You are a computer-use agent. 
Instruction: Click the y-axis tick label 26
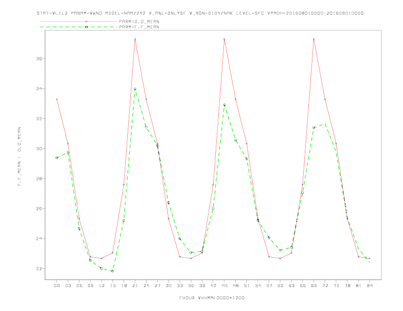39,209
